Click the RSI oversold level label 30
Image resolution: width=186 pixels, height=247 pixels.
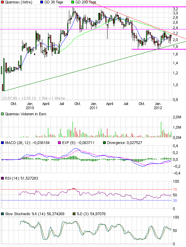click(175, 200)
